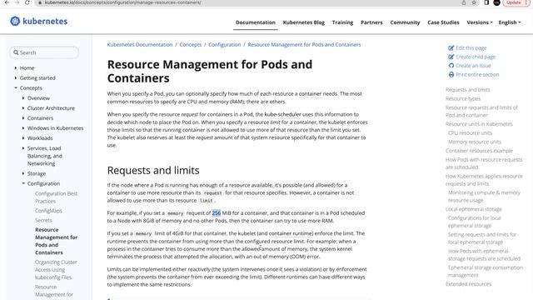Open the Community nav item
The width and height of the screenshot is (533, 300).
[405, 22]
